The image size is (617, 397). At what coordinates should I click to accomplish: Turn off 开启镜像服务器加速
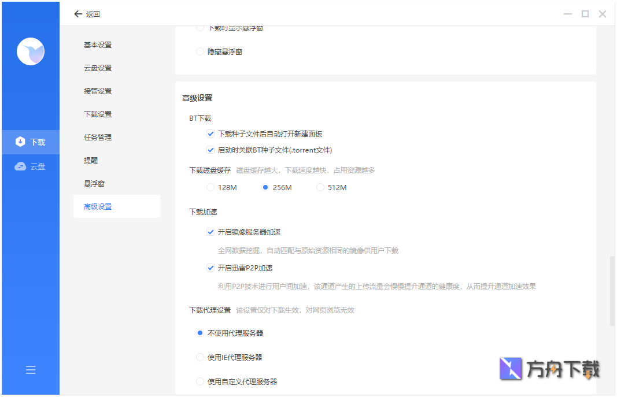coord(210,232)
